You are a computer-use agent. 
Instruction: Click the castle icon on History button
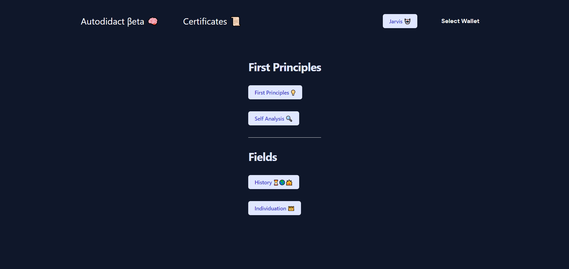pyautogui.click(x=289, y=183)
